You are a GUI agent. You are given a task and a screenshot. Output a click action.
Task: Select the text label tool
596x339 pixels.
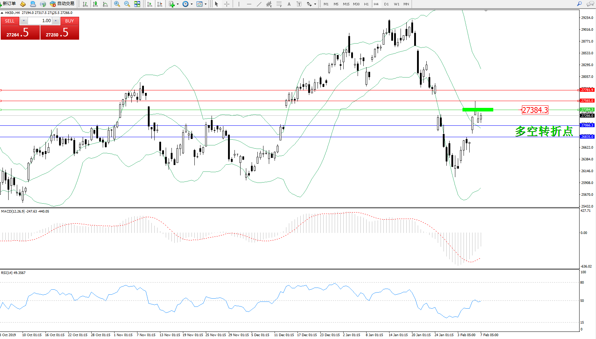coord(289,4)
